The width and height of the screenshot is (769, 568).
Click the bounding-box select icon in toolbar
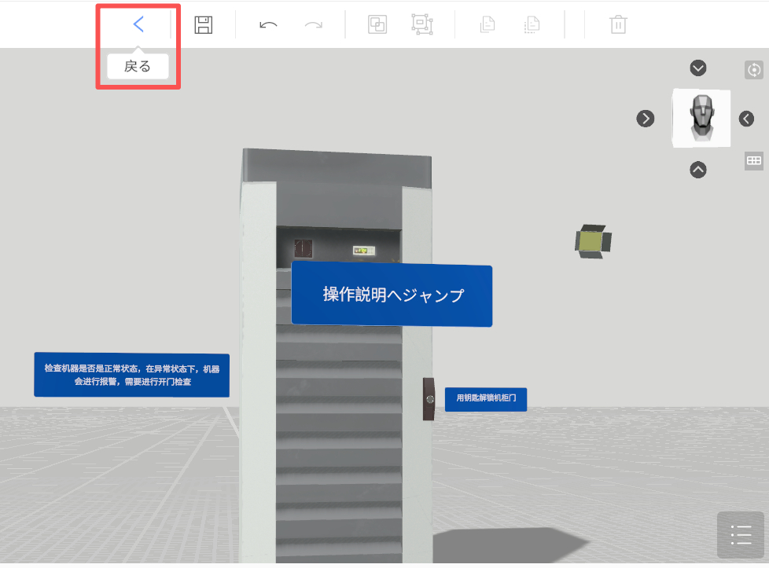(x=422, y=25)
